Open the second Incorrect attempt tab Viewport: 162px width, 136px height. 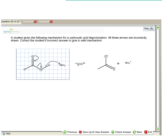point(46,21)
